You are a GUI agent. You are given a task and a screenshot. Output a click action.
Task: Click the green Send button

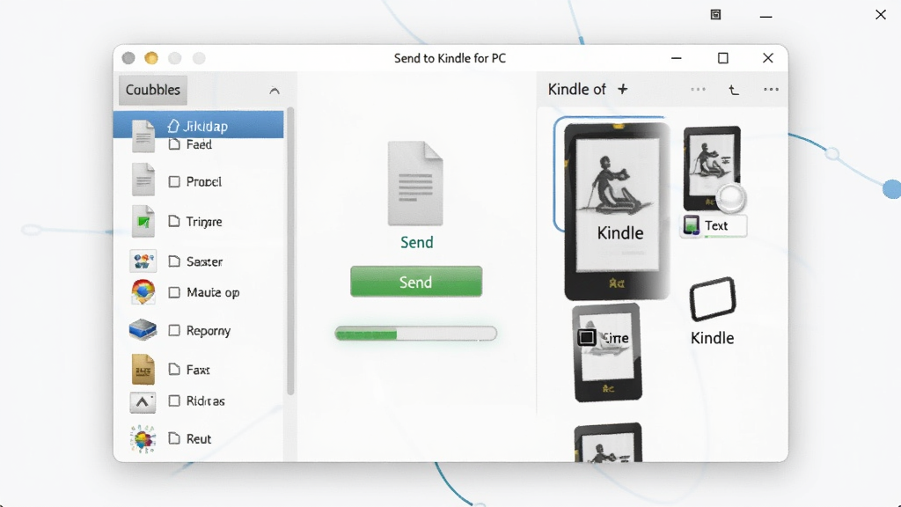point(416,282)
